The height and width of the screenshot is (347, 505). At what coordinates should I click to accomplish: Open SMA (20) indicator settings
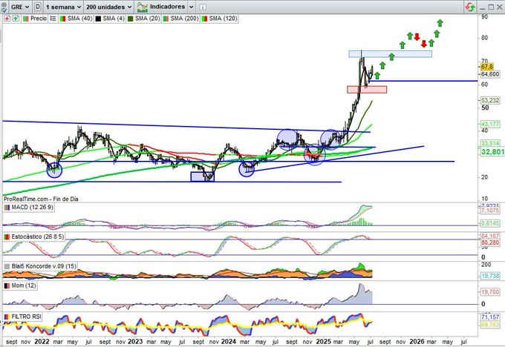tap(147, 19)
